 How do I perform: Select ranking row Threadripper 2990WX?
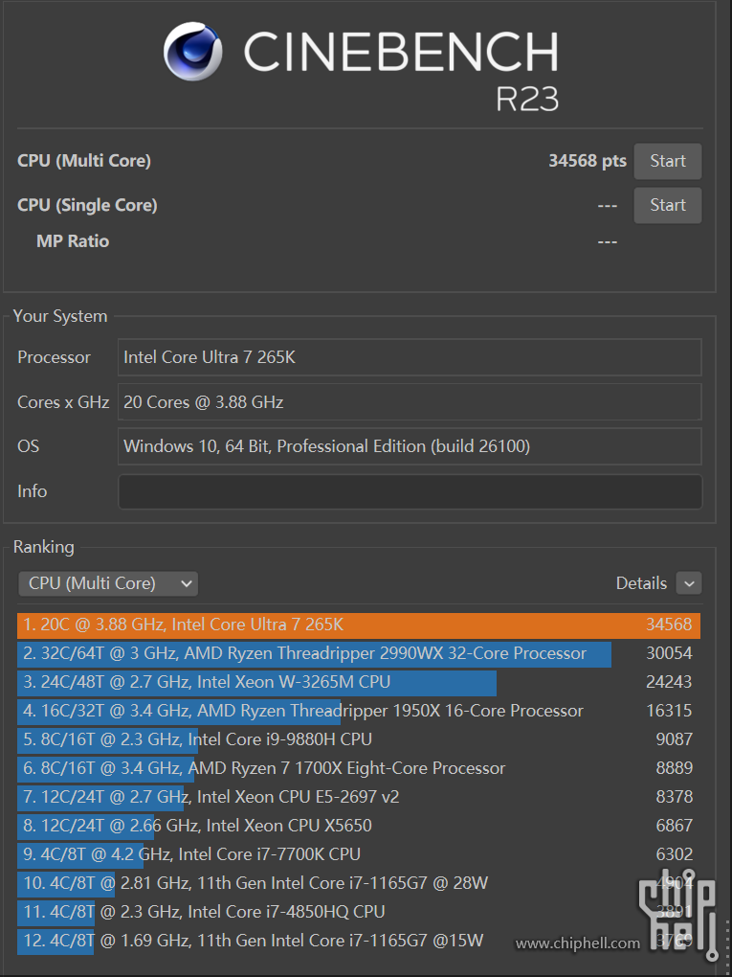(x=359, y=653)
